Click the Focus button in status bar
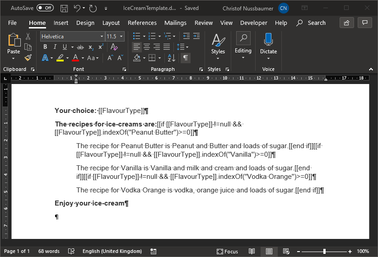Screen dimensions: 378x257 pos(227,251)
